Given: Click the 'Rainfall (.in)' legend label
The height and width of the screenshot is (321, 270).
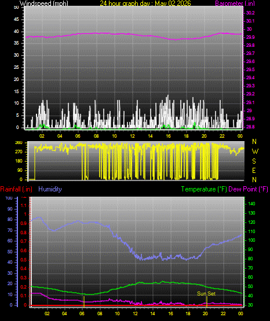Looking at the screenshot, I should coord(16,189).
